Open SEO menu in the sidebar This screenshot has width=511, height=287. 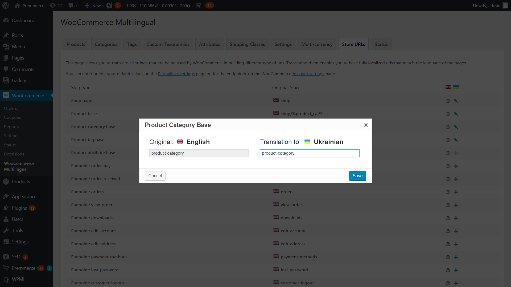[16, 257]
